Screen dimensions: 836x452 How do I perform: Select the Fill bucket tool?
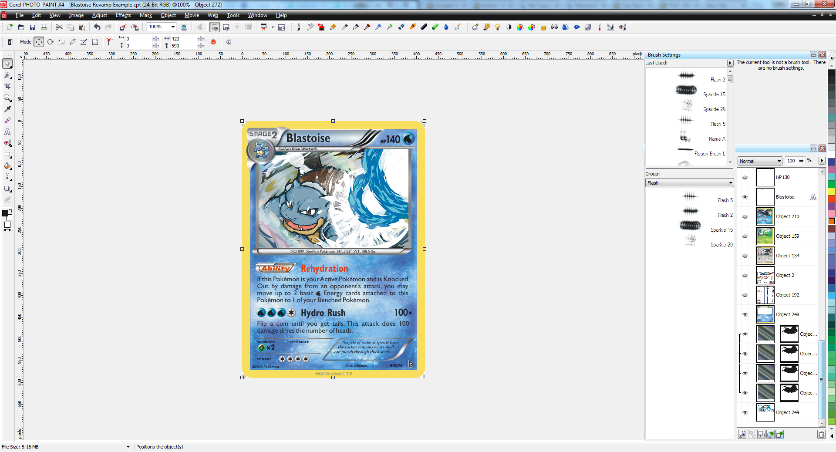pos(7,166)
